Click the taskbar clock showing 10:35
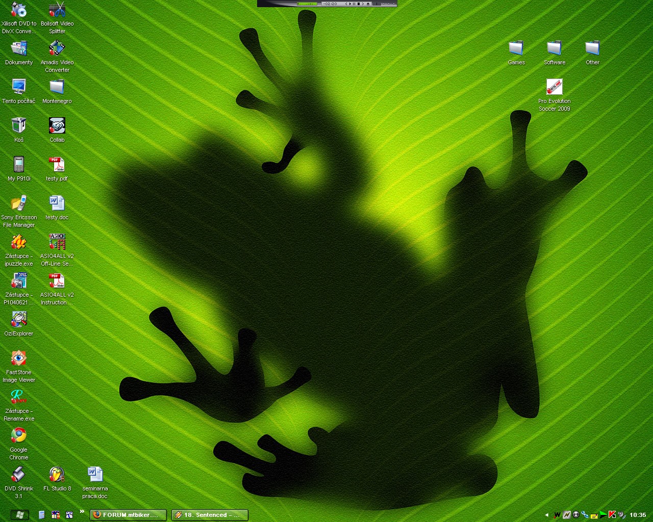653x522 pixels. point(638,515)
